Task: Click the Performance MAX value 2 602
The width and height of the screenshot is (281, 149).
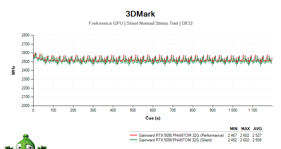Action: (x=244, y=135)
